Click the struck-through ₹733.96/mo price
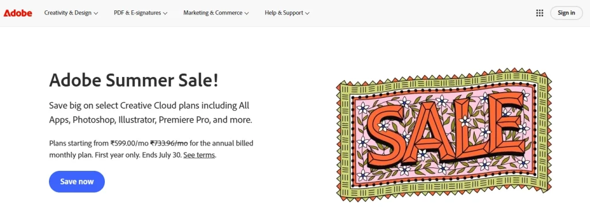 [x=169, y=143]
